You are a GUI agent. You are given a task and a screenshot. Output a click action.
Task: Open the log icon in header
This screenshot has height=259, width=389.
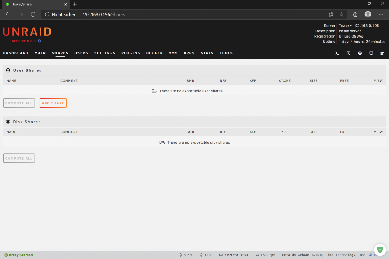[382, 53]
